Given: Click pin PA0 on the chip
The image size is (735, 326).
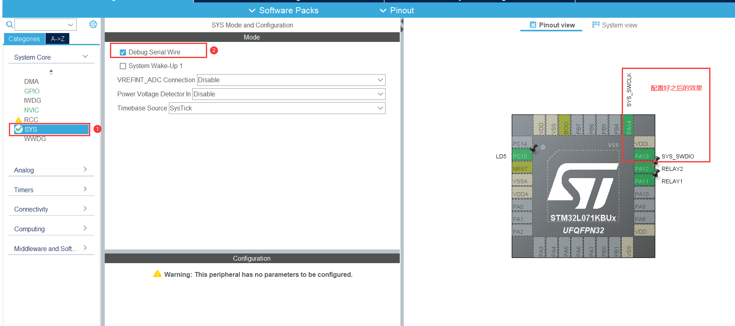Looking at the screenshot, I should point(522,206).
